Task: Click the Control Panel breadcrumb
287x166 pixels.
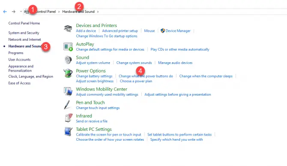Action: point(45,12)
